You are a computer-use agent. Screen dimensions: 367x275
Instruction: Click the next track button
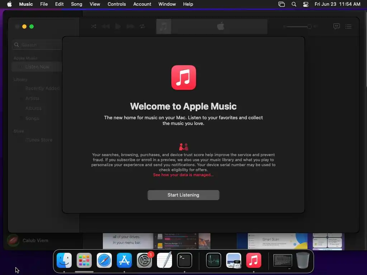pos(130,26)
